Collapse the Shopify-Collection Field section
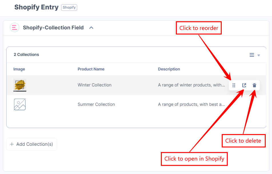The width and height of the screenshot is (272, 174). click(x=91, y=28)
